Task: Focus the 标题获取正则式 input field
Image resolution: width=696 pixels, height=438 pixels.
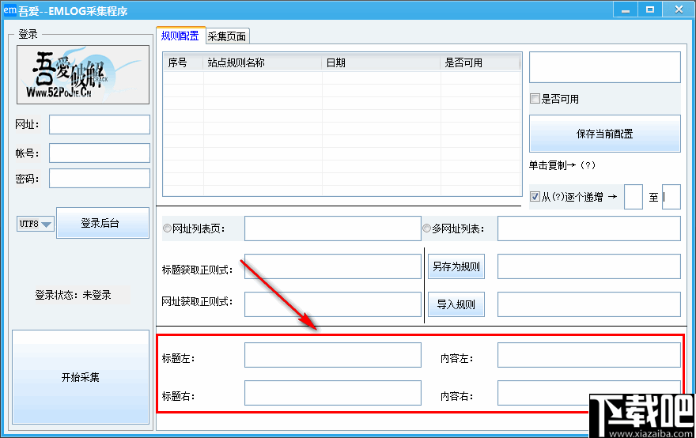Action: pos(332,266)
